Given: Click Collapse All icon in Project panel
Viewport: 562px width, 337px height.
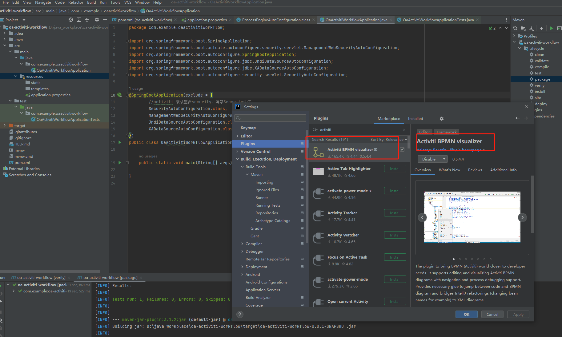Looking at the screenshot, I should pos(87,20).
